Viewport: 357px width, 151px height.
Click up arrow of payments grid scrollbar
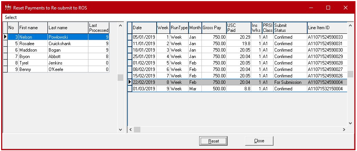point(351,25)
